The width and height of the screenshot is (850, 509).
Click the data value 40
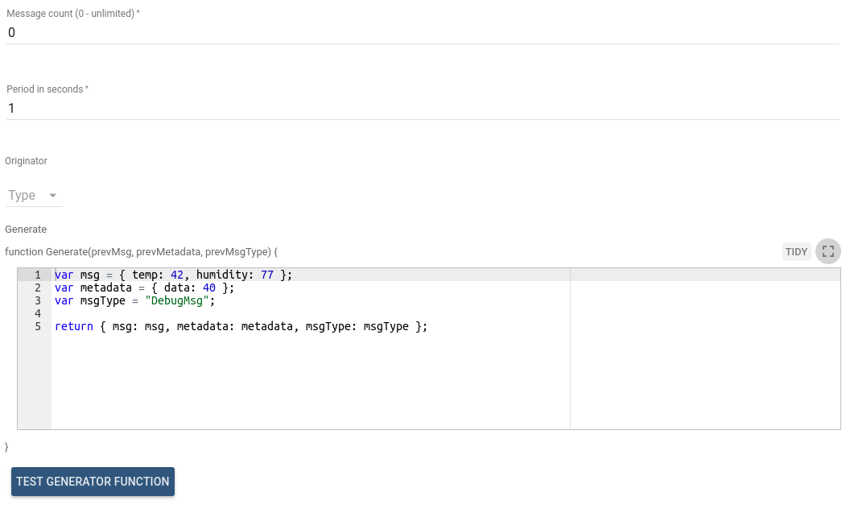208,288
